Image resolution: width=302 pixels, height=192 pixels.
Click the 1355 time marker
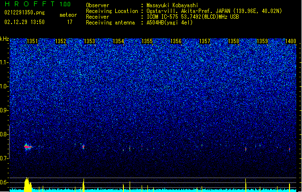147,41
